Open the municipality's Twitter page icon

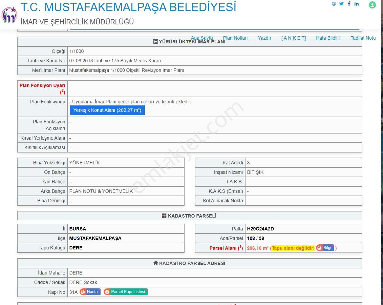[x=341, y=4]
